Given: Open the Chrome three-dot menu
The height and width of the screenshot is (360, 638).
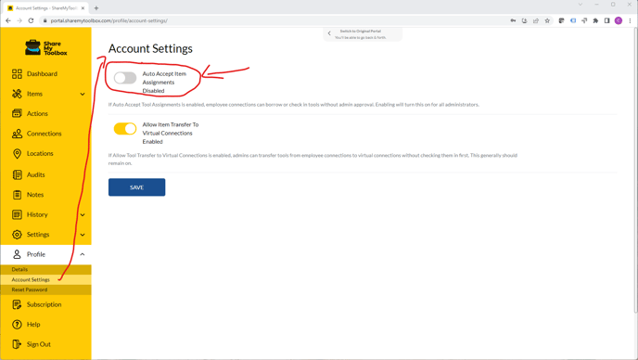Looking at the screenshot, I should coord(630,20).
